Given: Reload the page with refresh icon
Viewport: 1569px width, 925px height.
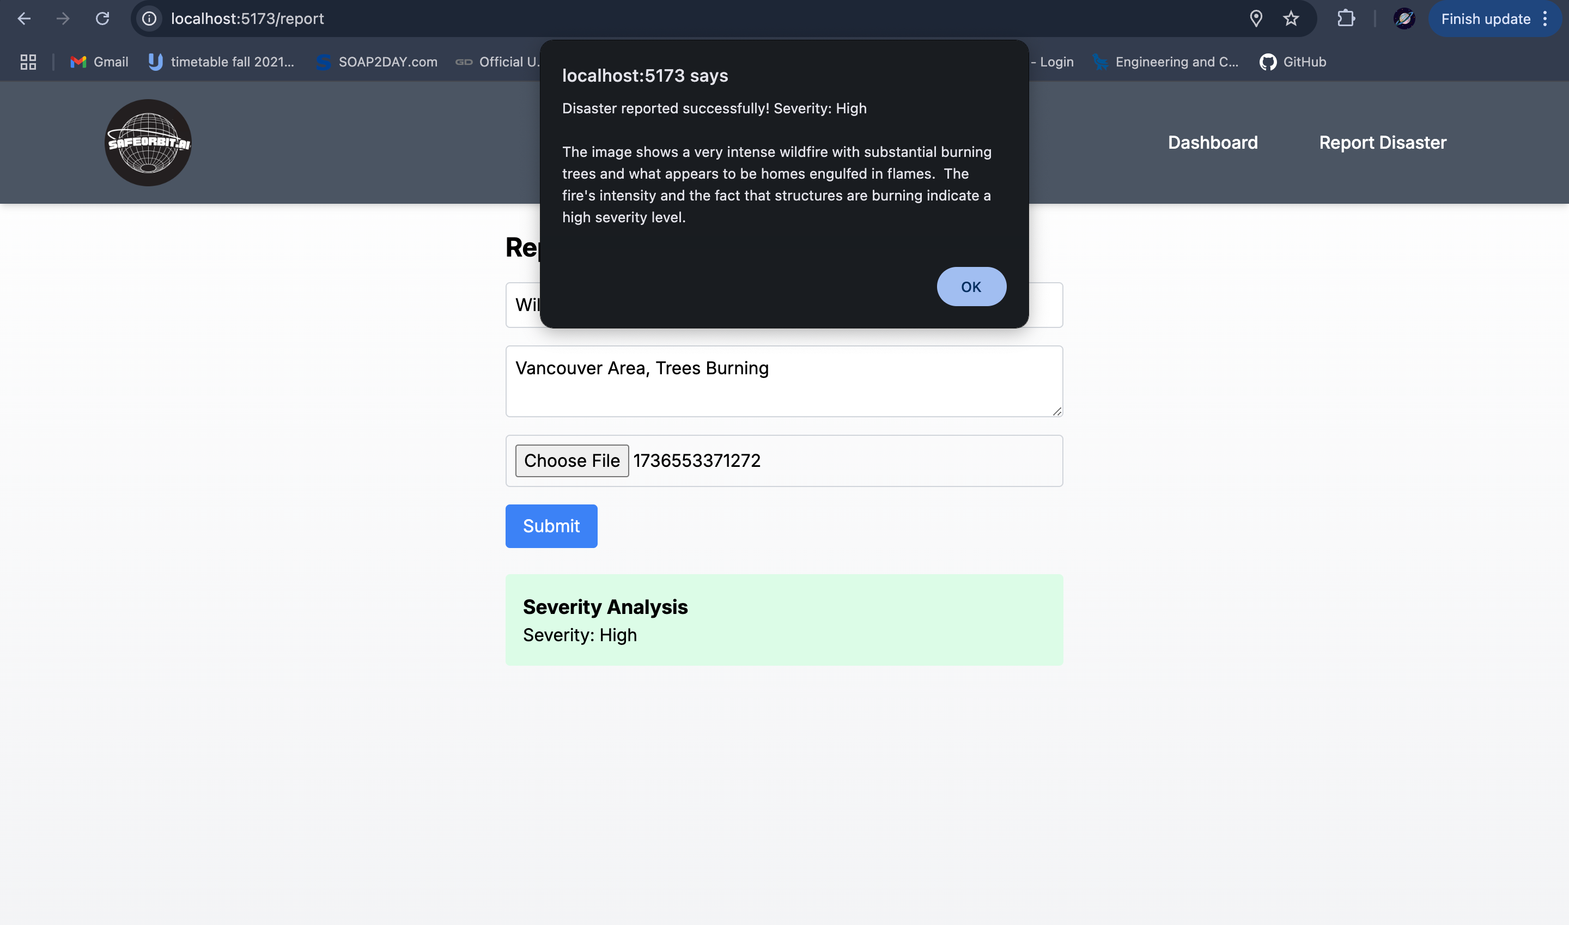Looking at the screenshot, I should click(x=103, y=19).
